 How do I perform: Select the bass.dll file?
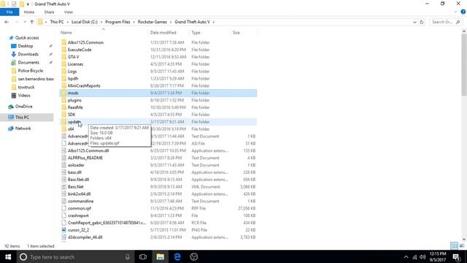coord(74,172)
